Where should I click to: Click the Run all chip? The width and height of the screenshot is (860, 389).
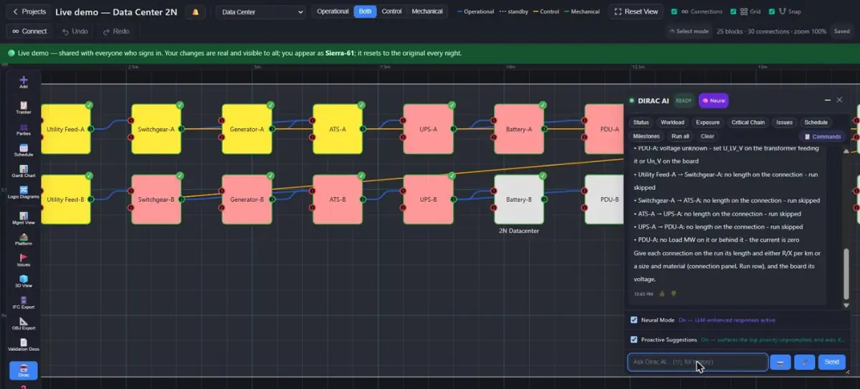point(680,136)
